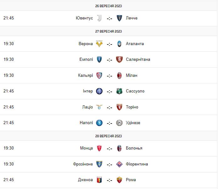Click the Juventus club crest
This screenshot has width=218, height=189.
[x=99, y=18]
